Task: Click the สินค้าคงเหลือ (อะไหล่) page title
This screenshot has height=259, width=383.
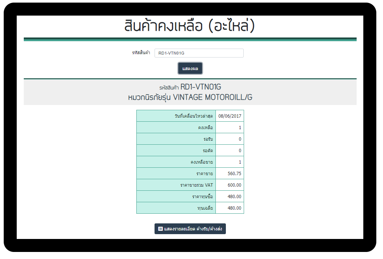Action: click(x=190, y=26)
